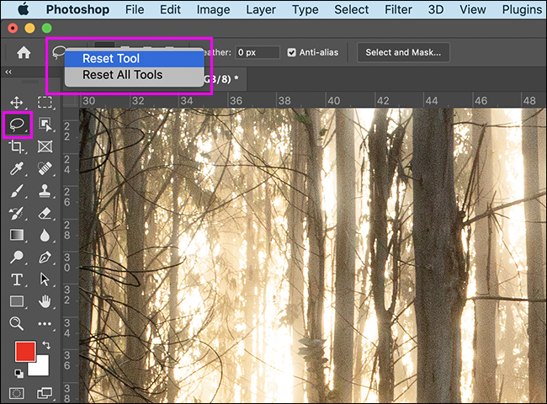
Task: Open the Edit Toolbar three-dots menu
Action: (x=45, y=322)
